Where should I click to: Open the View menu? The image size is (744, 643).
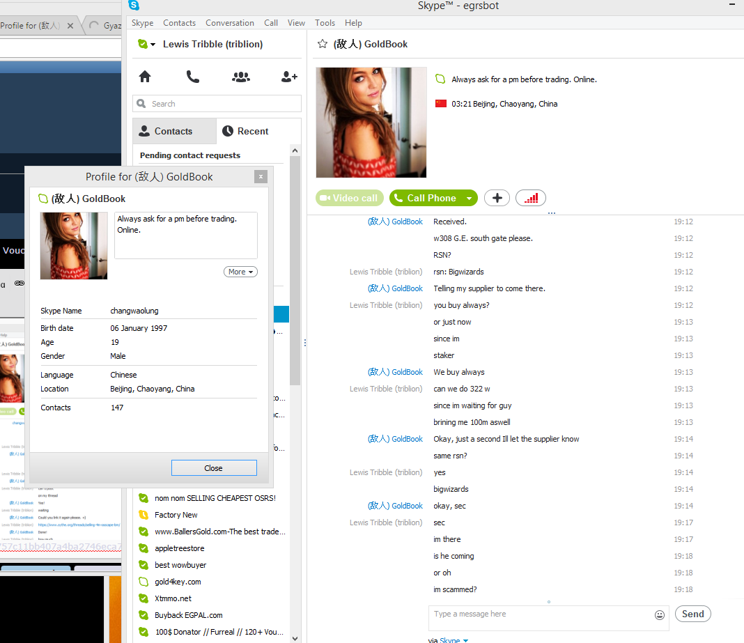click(296, 23)
